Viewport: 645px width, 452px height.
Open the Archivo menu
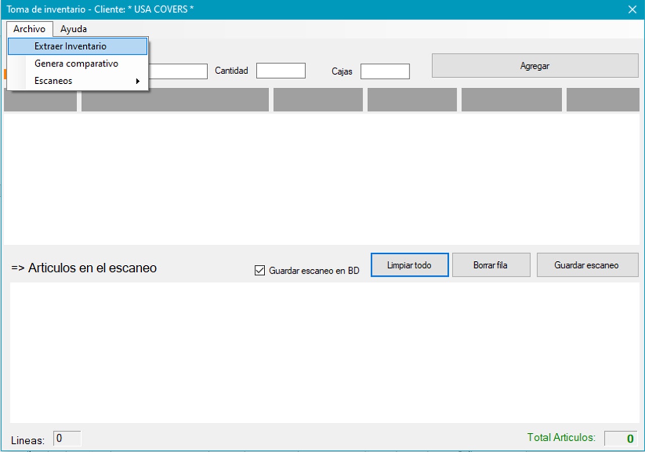pyautogui.click(x=29, y=29)
